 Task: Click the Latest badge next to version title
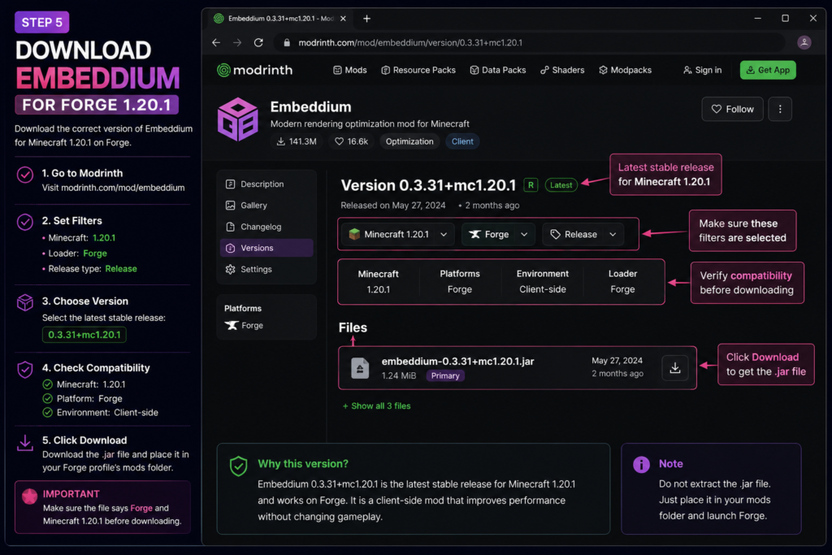pos(561,184)
